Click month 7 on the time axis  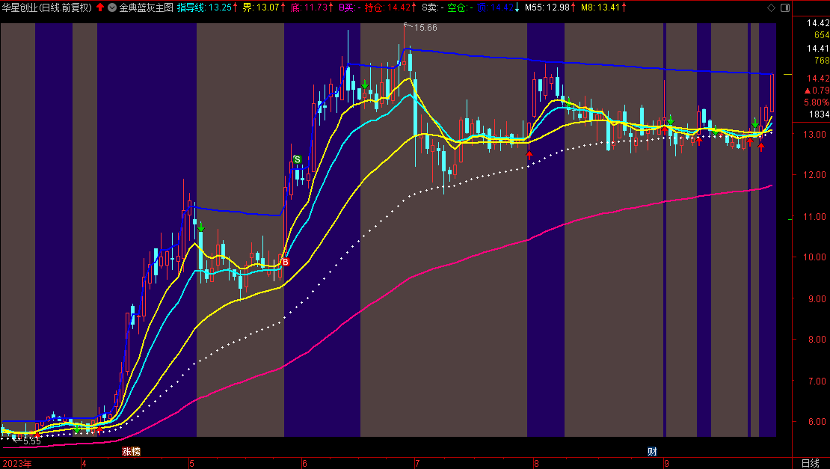417,464
